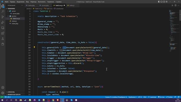Click the editor vertical scrollbar thumb

[180, 15]
